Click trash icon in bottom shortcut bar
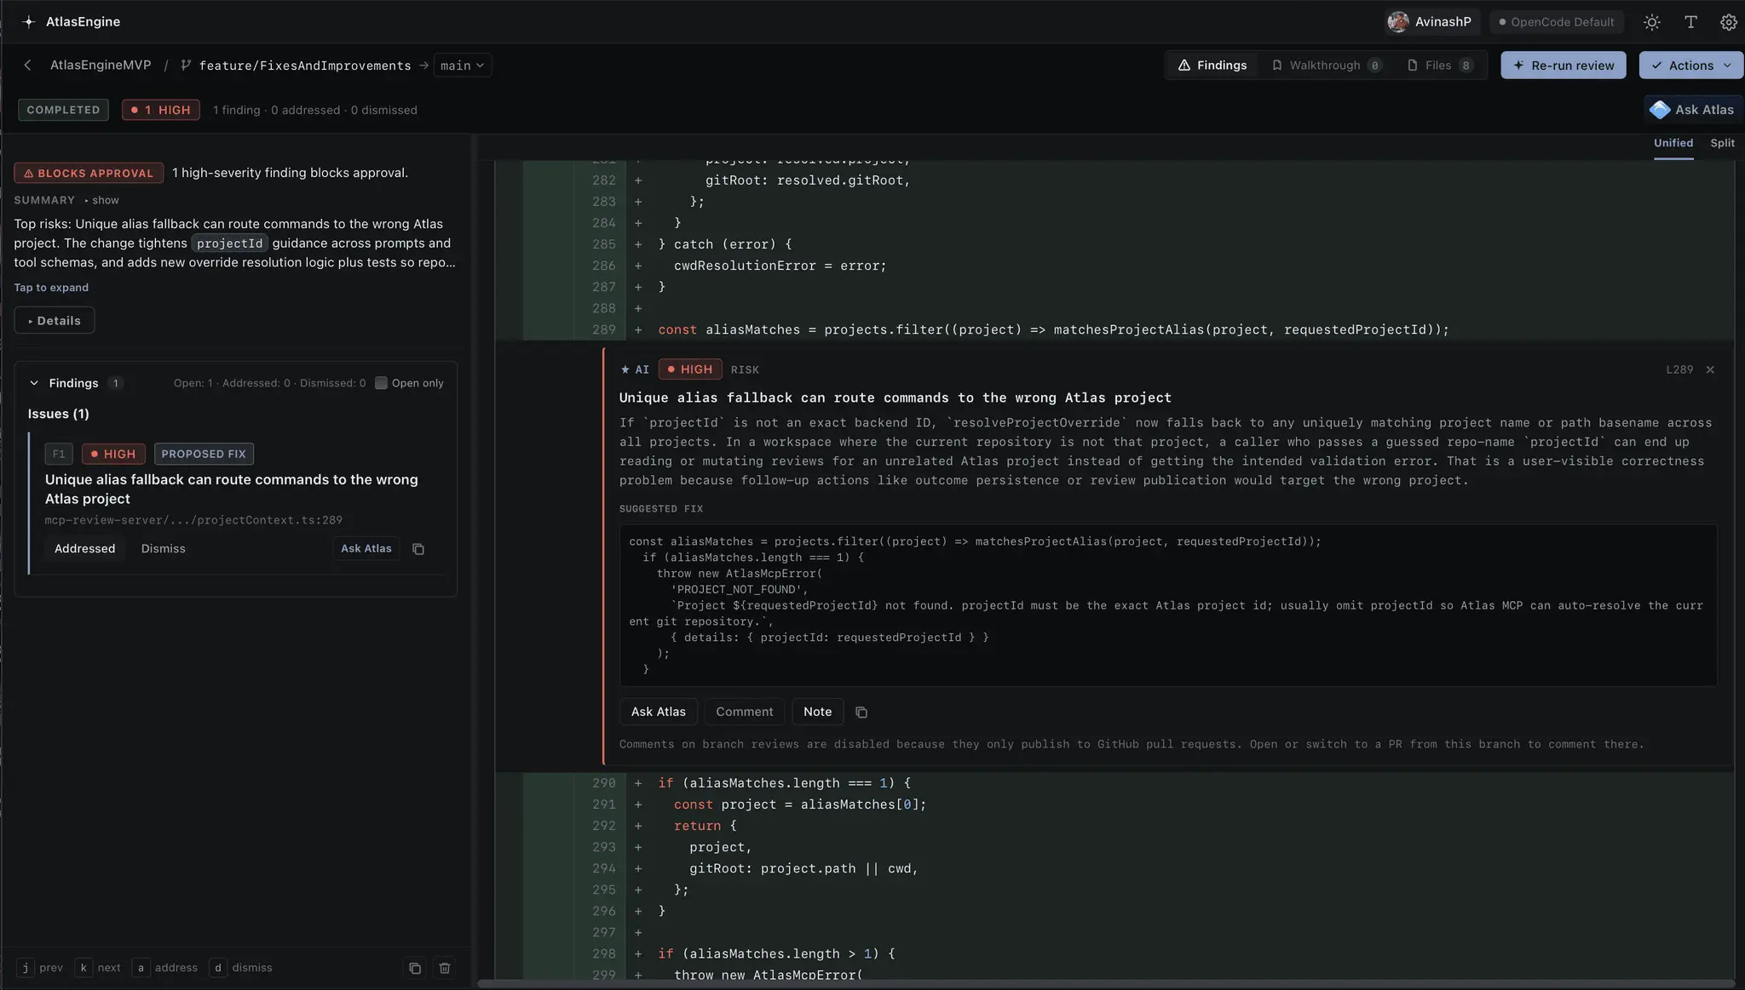The height and width of the screenshot is (990, 1745). (445, 968)
